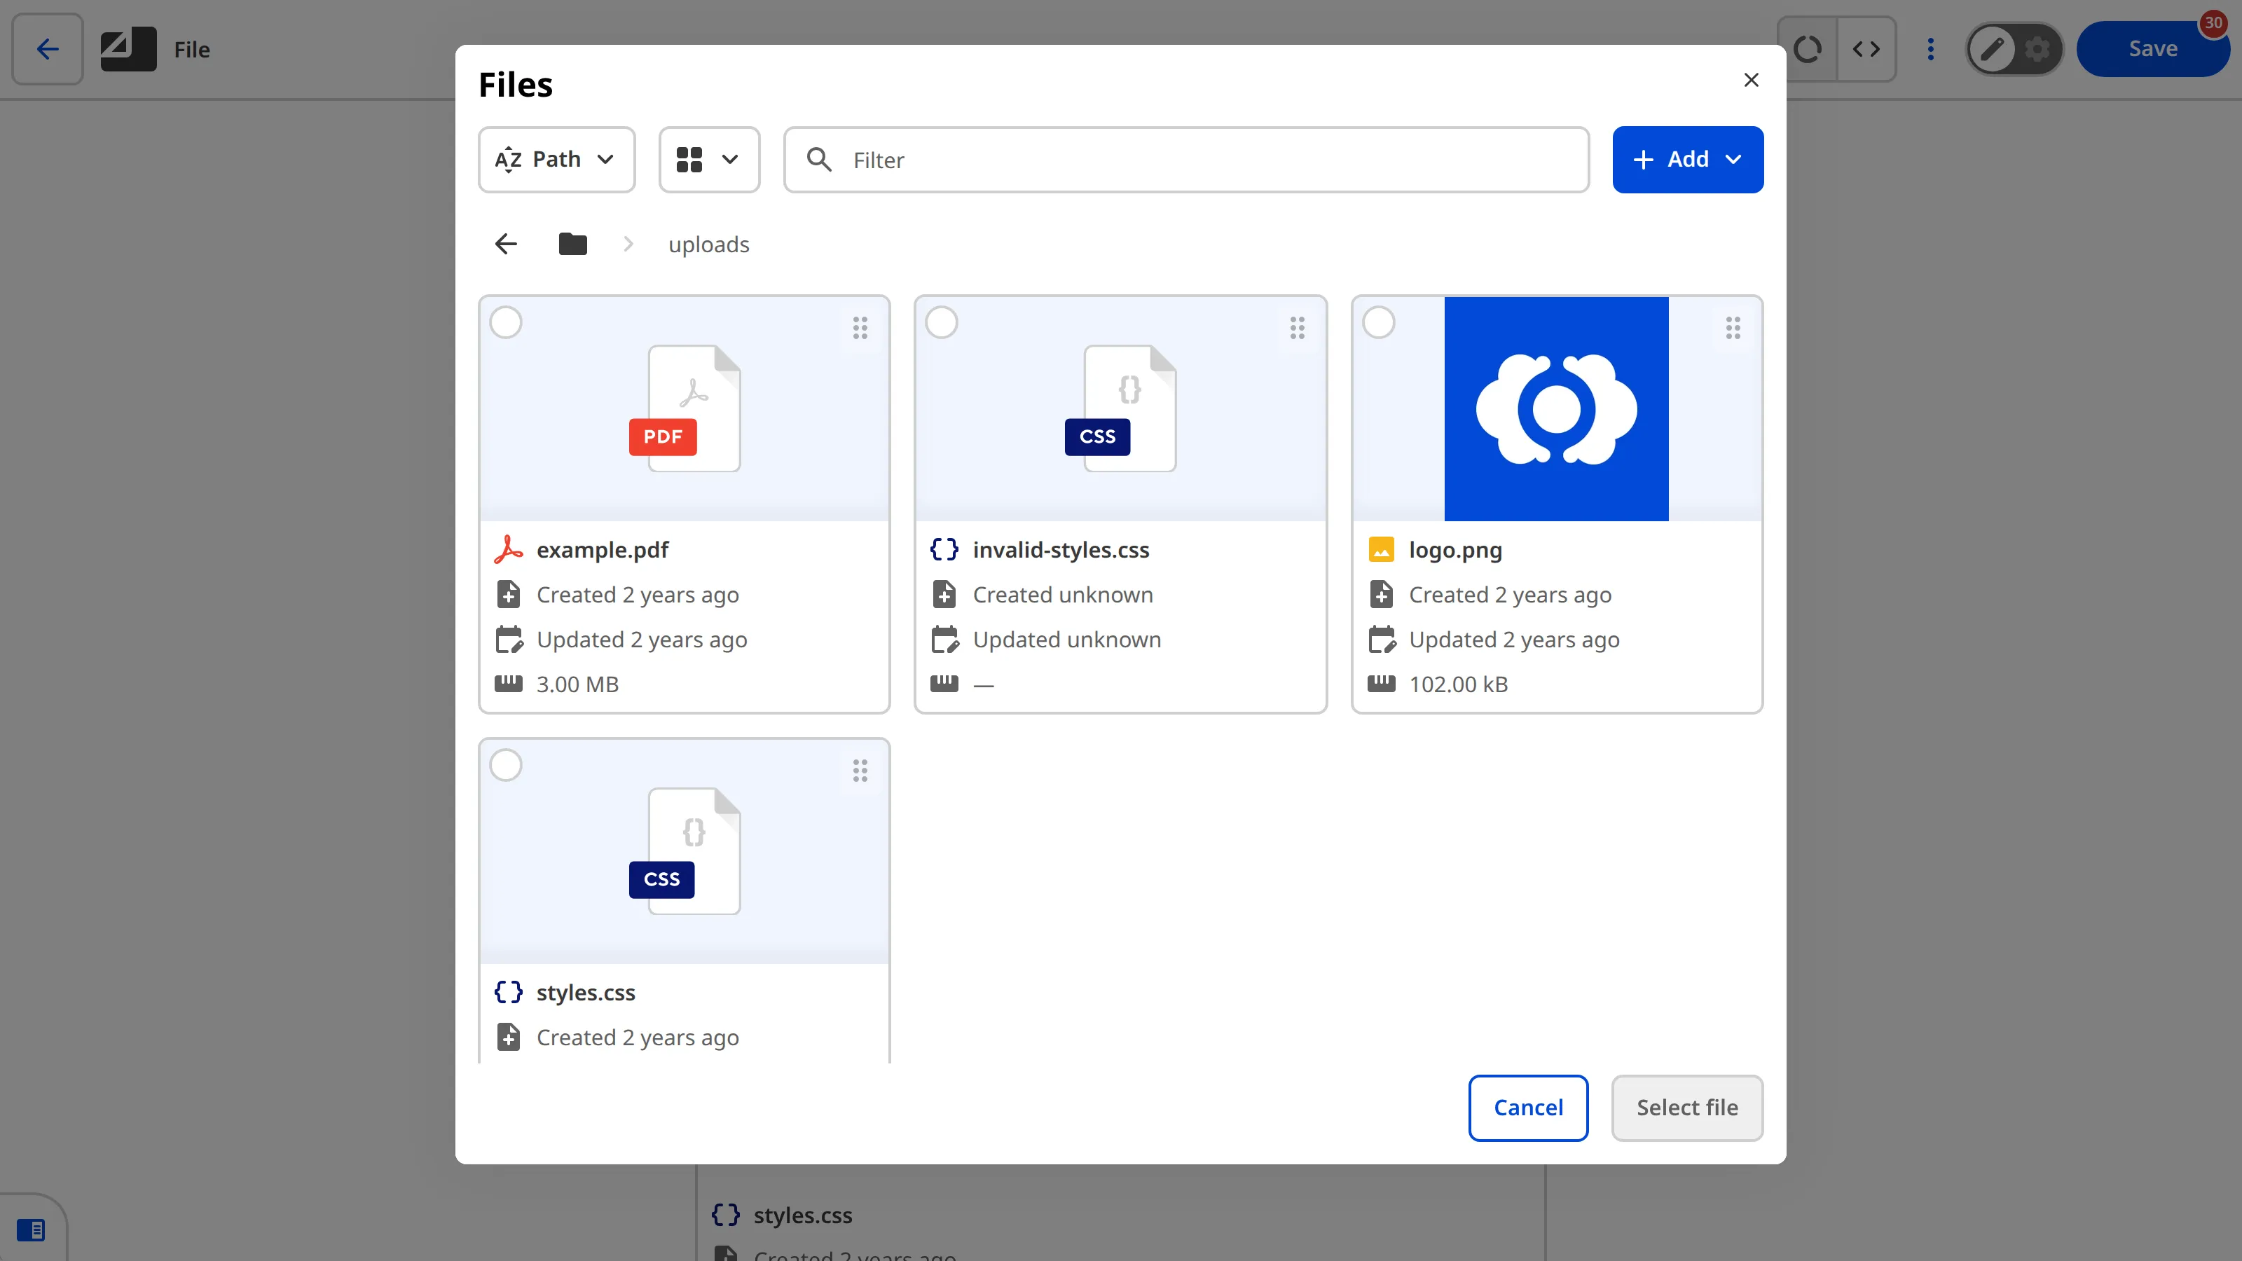
Task: Click styles.css in the background editor
Action: (802, 1215)
